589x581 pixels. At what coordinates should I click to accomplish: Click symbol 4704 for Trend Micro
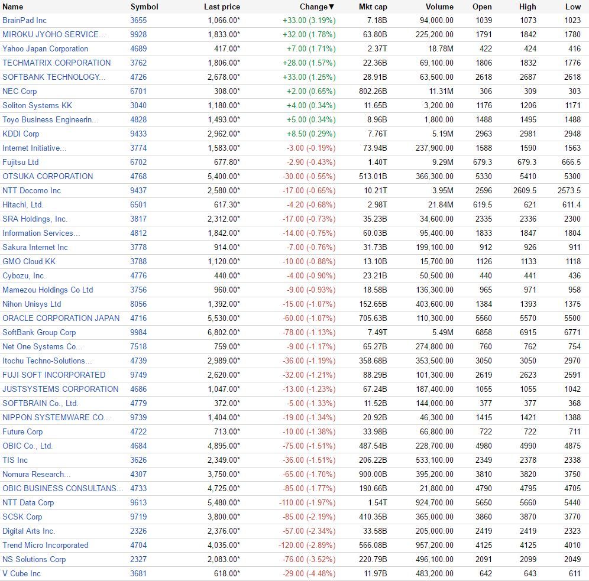(138, 546)
